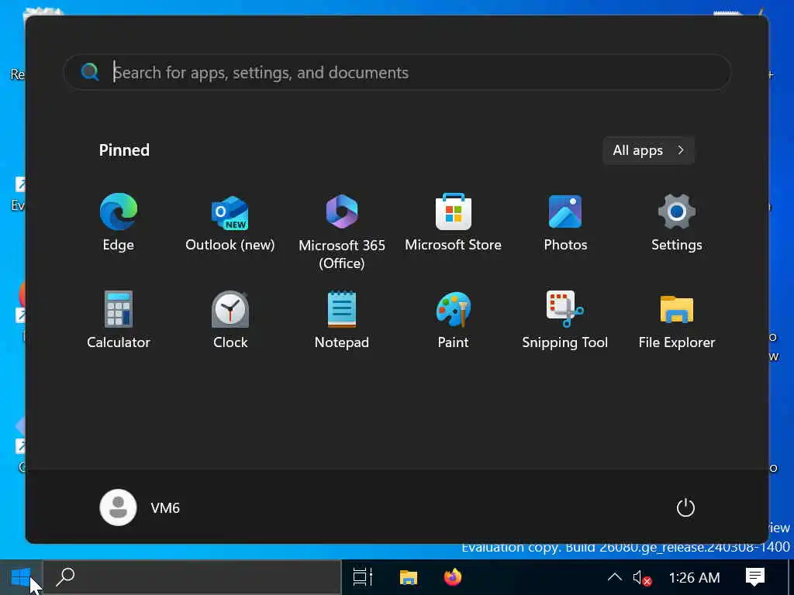Launch the Calculator app
The image size is (794, 595).
pyautogui.click(x=119, y=318)
